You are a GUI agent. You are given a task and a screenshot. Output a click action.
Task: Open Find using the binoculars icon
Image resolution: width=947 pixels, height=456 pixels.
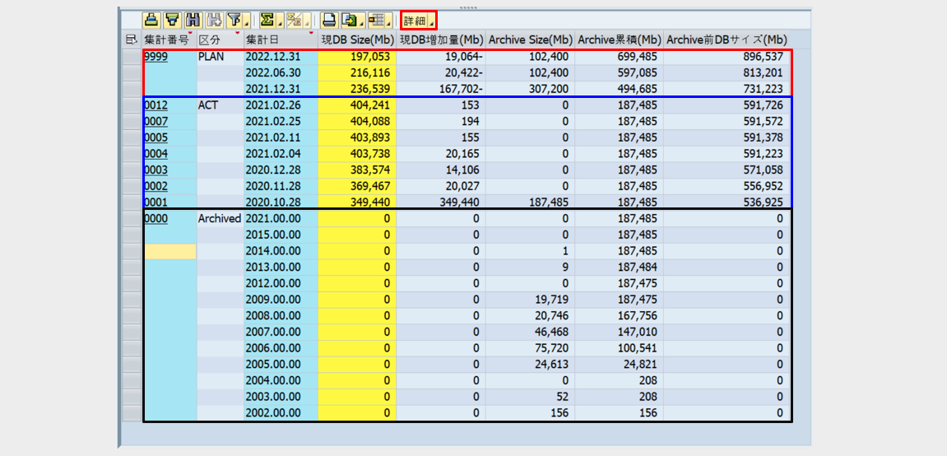click(x=193, y=20)
